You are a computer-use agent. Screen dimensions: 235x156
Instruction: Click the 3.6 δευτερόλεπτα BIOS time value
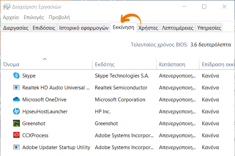tap(211, 44)
